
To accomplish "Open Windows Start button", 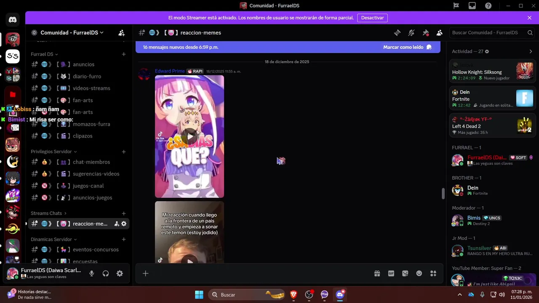I will coord(199,295).
